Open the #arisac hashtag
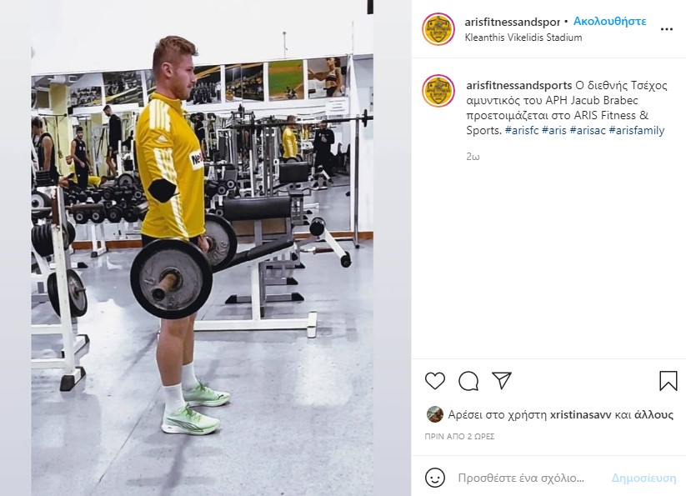The height and width of the screenshot is (496, 686). 588,130
